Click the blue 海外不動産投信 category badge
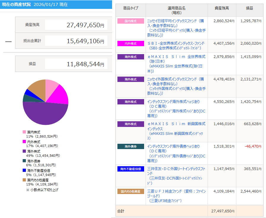Viewport: 266px width, 218px height. tap(130, 169)
